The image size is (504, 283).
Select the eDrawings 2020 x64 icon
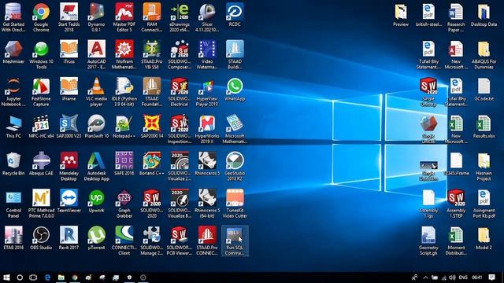point(180,17)
